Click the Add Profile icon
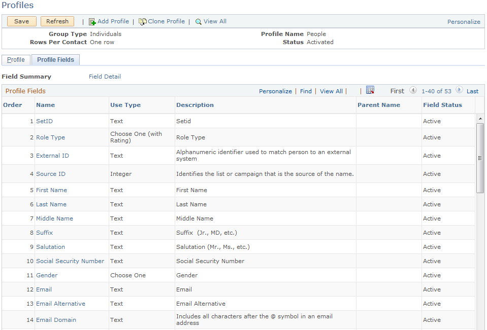This screenshot has height=330, width=487. tap(92, 22)
